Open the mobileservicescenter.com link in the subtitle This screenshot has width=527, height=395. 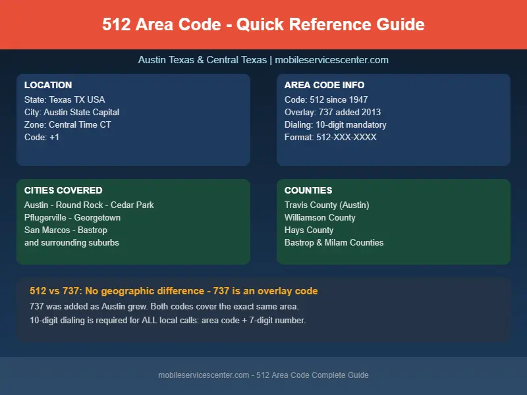[x=333, y=59]
